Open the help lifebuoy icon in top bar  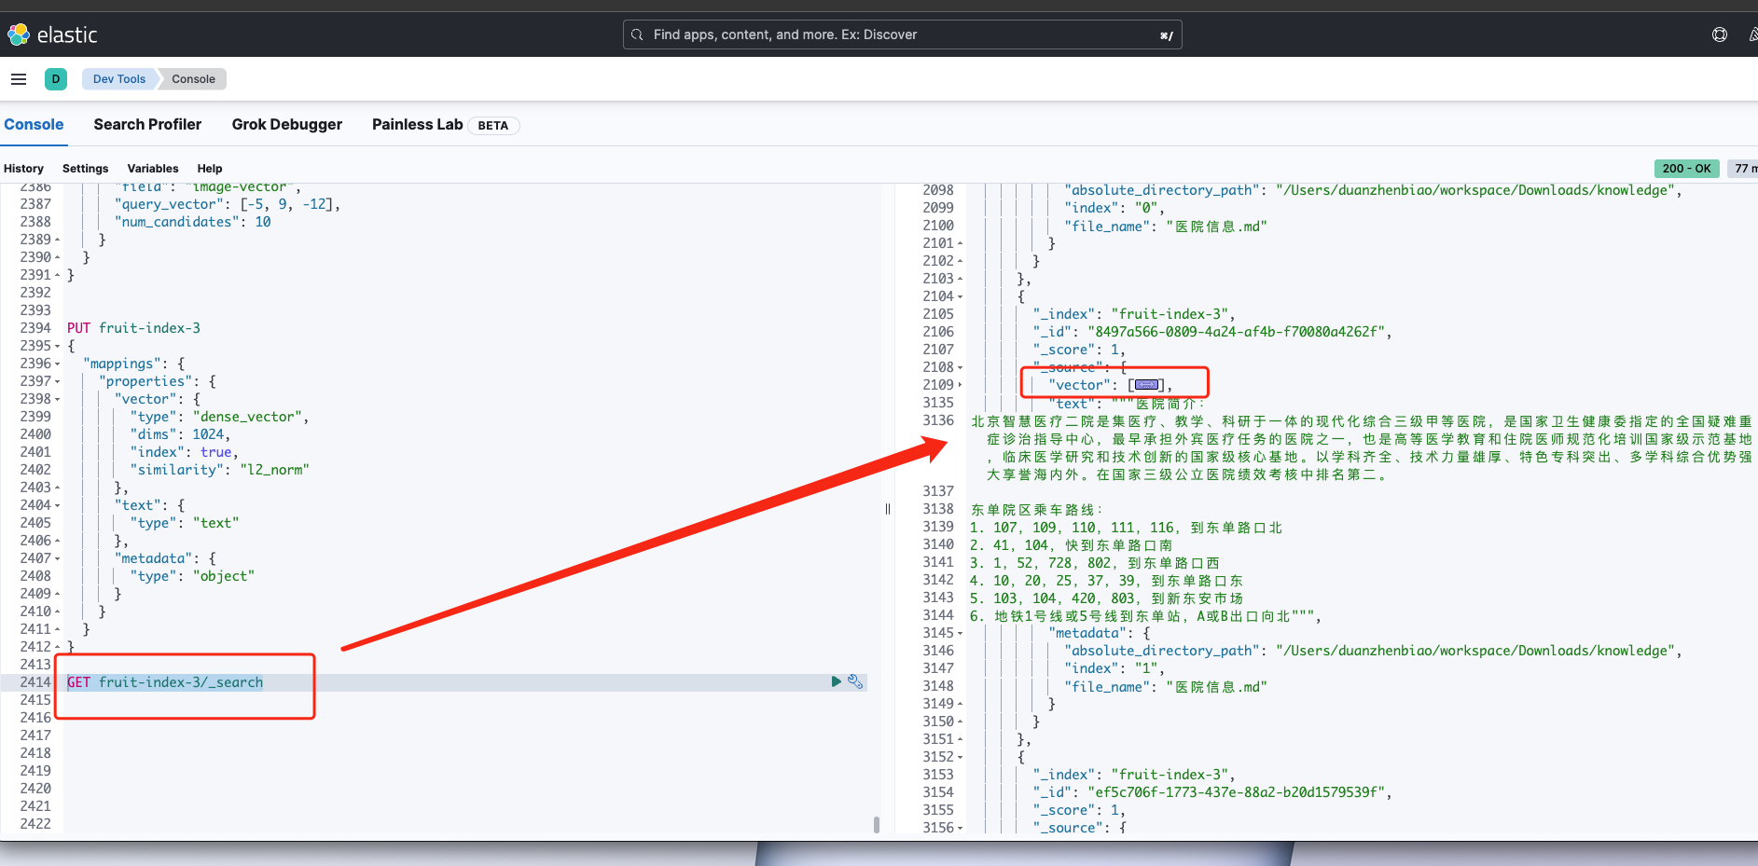pyautogui.click(x=1719, y=34)
